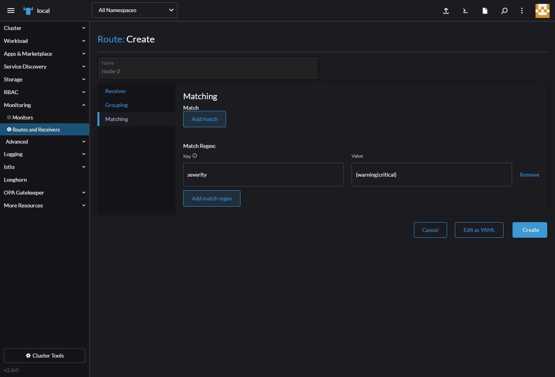Click the Create button
Screen dimensions: 555x377
(x=530, y=230)
